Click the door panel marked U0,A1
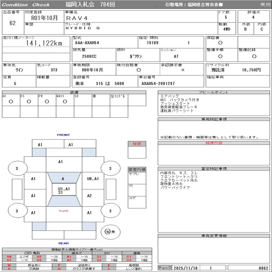This screenshot has width=272, height=272. point(92,179)
